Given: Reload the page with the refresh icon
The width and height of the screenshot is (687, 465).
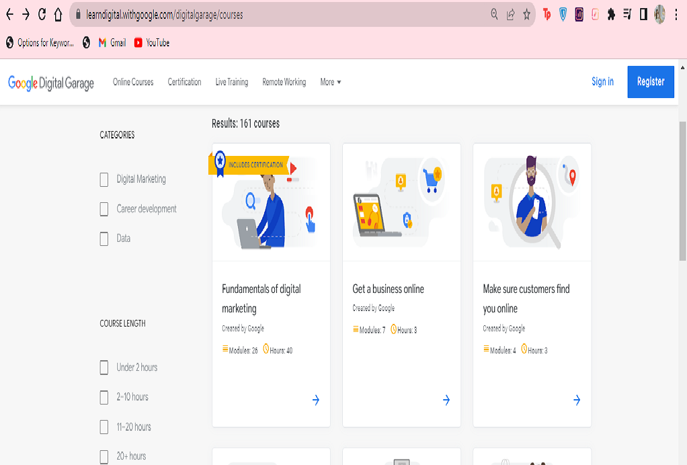Looking at the screenshot, I should click(x=42, y=15).
